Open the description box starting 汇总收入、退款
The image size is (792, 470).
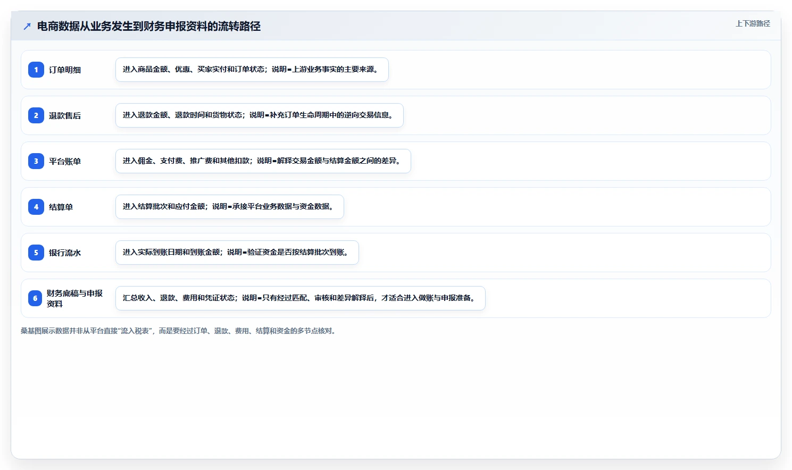(301, 298)
